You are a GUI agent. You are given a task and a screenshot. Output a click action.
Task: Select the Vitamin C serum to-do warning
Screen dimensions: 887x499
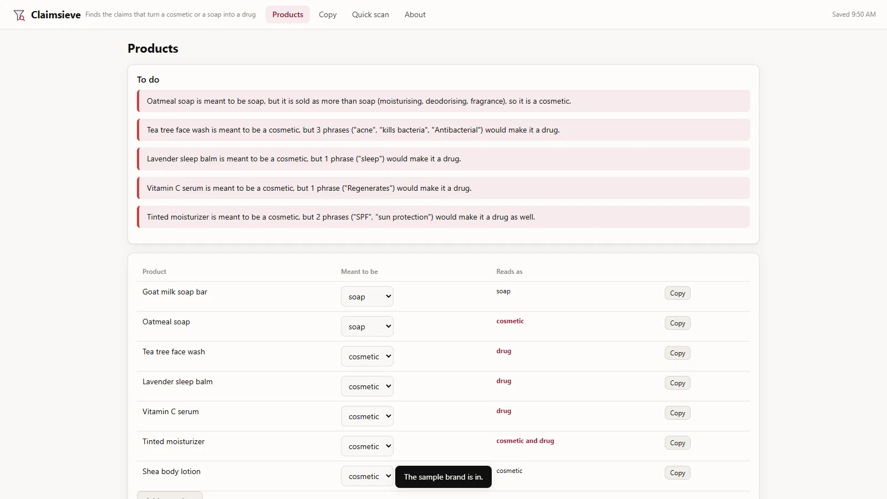point(443,188)
